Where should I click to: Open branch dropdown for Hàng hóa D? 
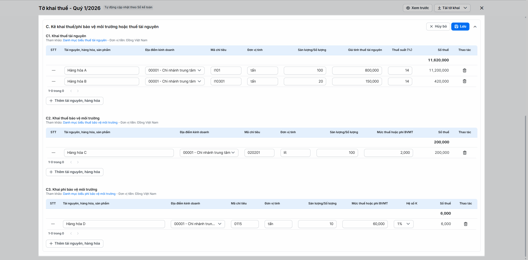[198, 224]
